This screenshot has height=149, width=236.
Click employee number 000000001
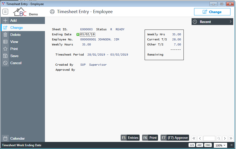tap(88, 39)
